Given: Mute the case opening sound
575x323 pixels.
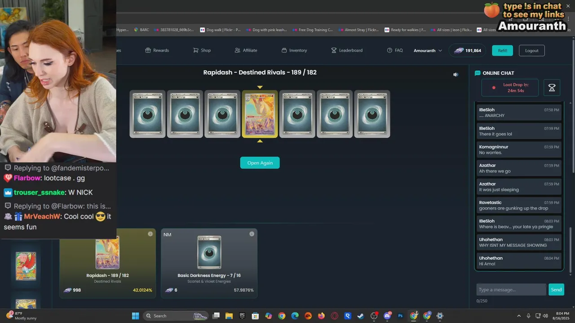Looking at the screenshot, I should [456, 74].
